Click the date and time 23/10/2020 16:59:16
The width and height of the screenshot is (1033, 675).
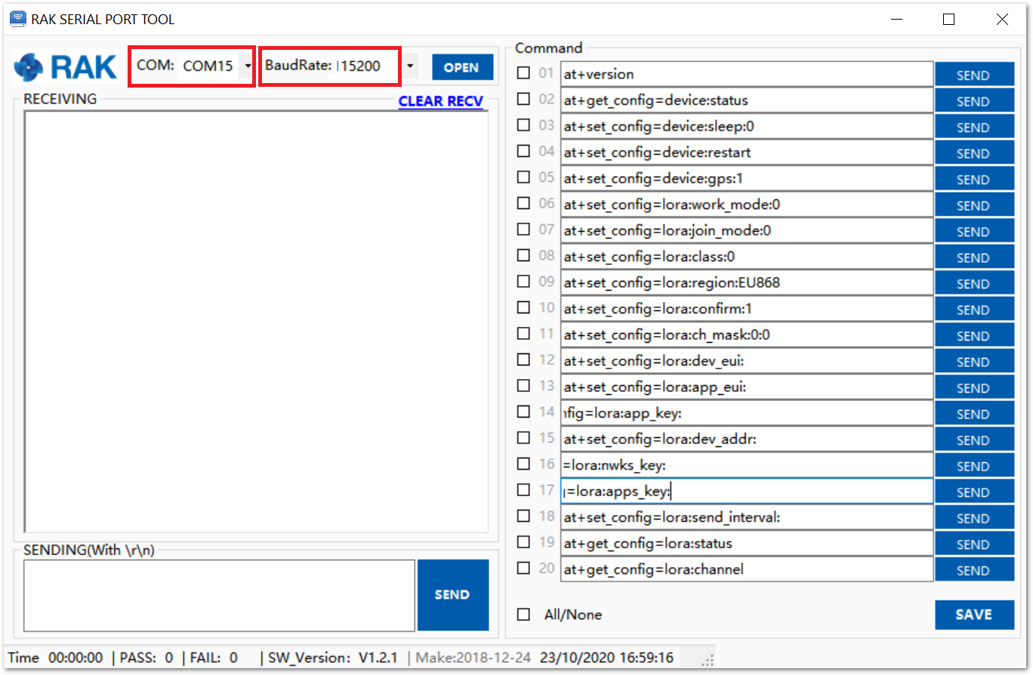point(606,658)
